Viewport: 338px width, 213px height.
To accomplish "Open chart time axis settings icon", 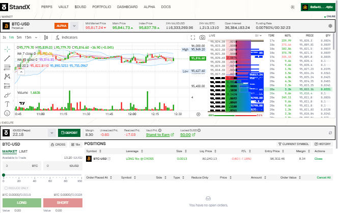I will pyautogui.click(x=199, y=114).
